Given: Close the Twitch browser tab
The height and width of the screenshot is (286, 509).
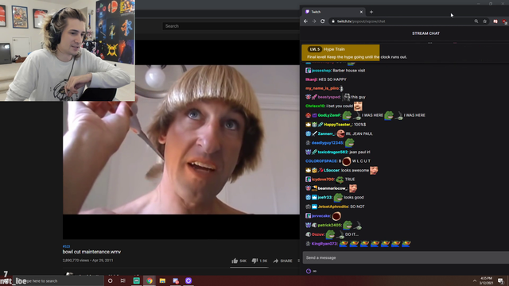Looking at the screenshot, I should [x=361, y=12].
